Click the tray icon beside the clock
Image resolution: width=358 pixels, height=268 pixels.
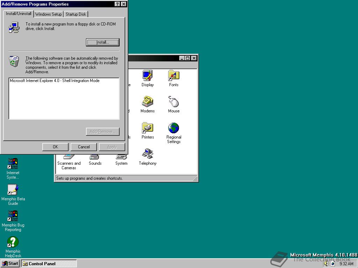click(x=333, y=264)
